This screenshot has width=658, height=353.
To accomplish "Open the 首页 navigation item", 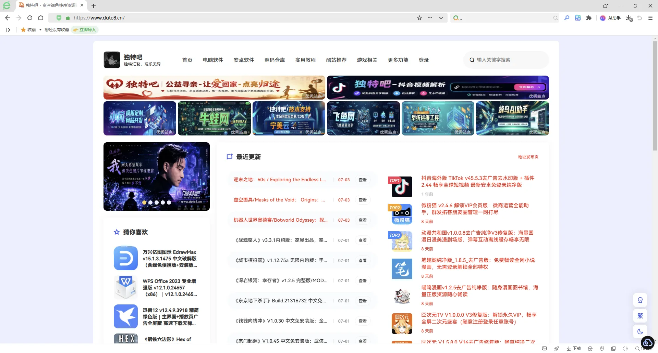I will click(x=187, y=60).
